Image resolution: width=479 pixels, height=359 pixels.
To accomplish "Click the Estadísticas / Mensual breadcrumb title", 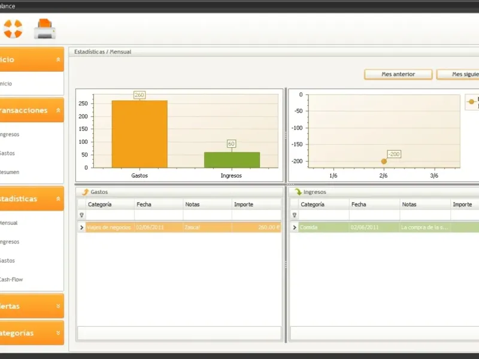I will click(x=102, y=52).
